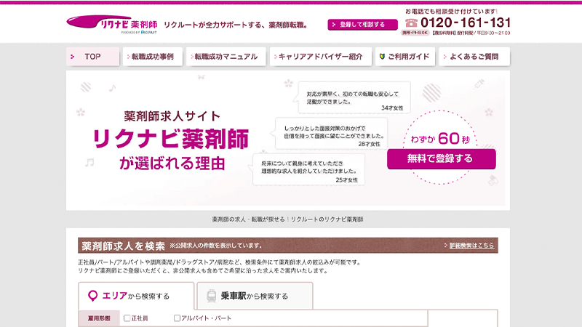Click the 詳細検索はこちら link
This screenshot has width=582, height=327.
click(x=471, y=246)
